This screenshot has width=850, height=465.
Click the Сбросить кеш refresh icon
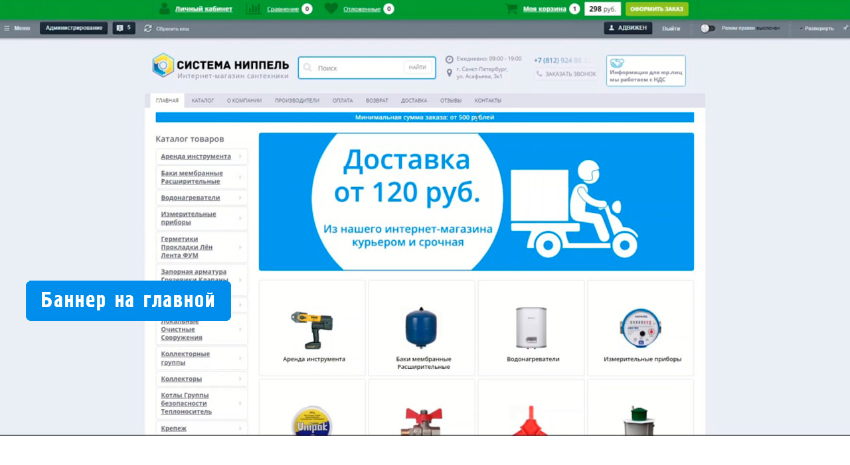[x=148, y=29]
